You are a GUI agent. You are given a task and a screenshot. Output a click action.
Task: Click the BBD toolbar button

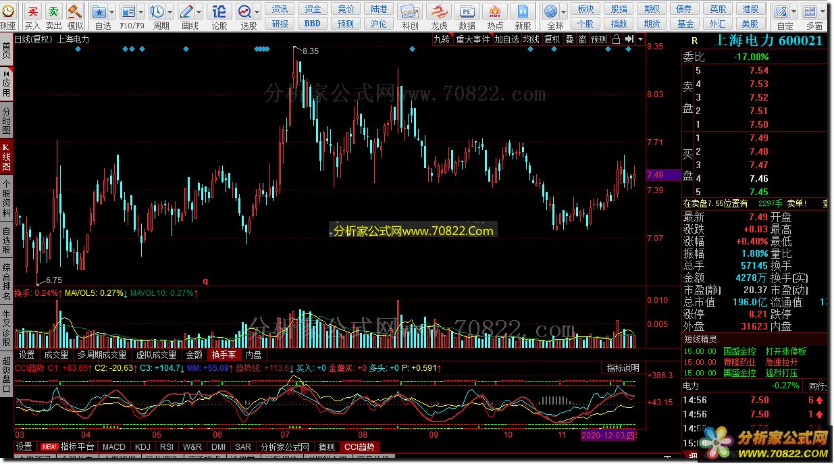tap(313, 24)
